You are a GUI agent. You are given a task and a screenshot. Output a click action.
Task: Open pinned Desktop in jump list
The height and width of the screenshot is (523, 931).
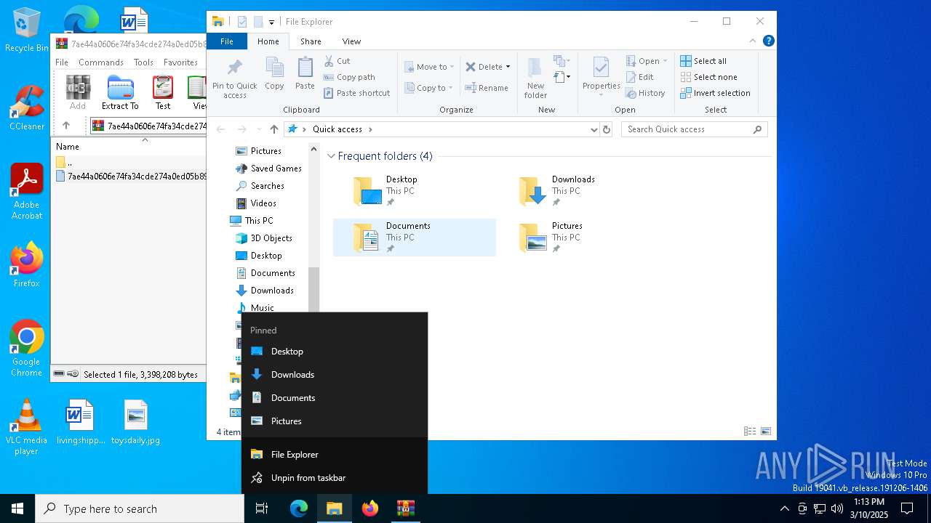point(335,352)
